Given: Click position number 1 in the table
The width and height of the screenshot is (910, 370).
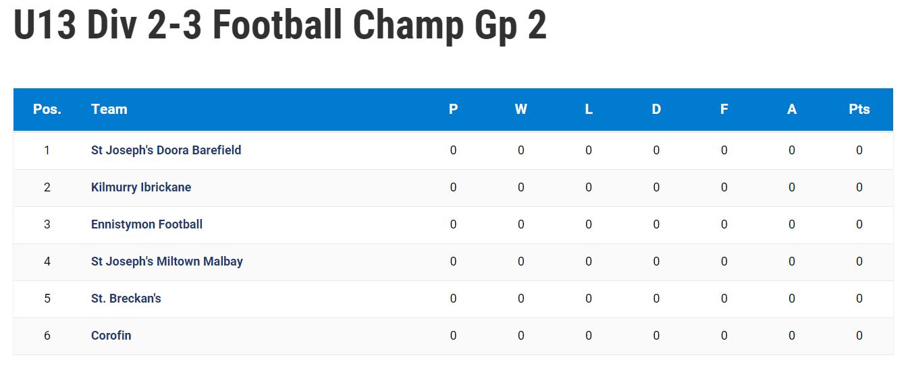Looking at the screenshot, I should (x=47, y=150).
